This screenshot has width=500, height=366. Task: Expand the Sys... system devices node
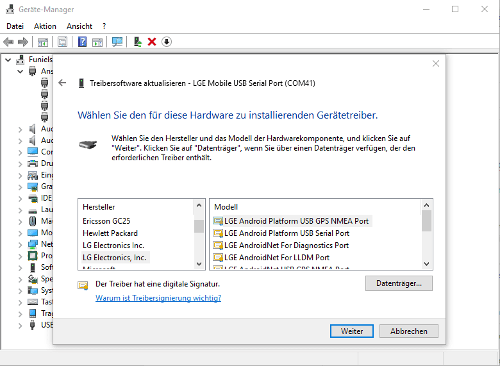[20, 291]
